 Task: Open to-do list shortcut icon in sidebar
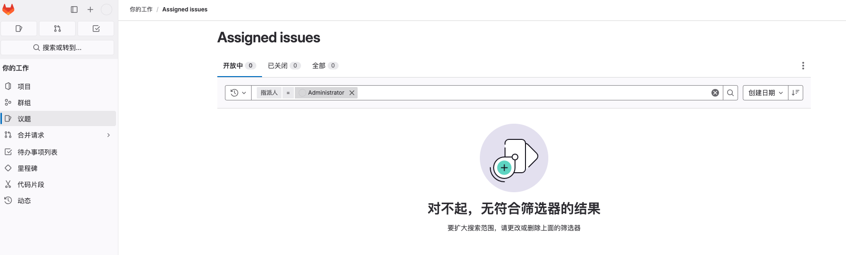click(x=96, y=29)
